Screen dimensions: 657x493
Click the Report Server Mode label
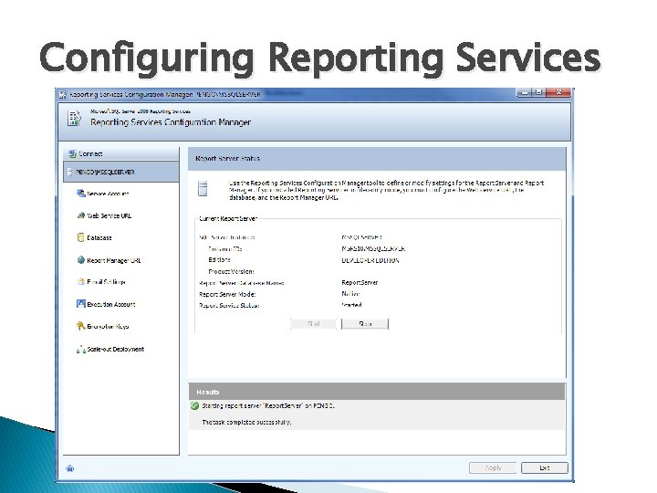(227, 294)
